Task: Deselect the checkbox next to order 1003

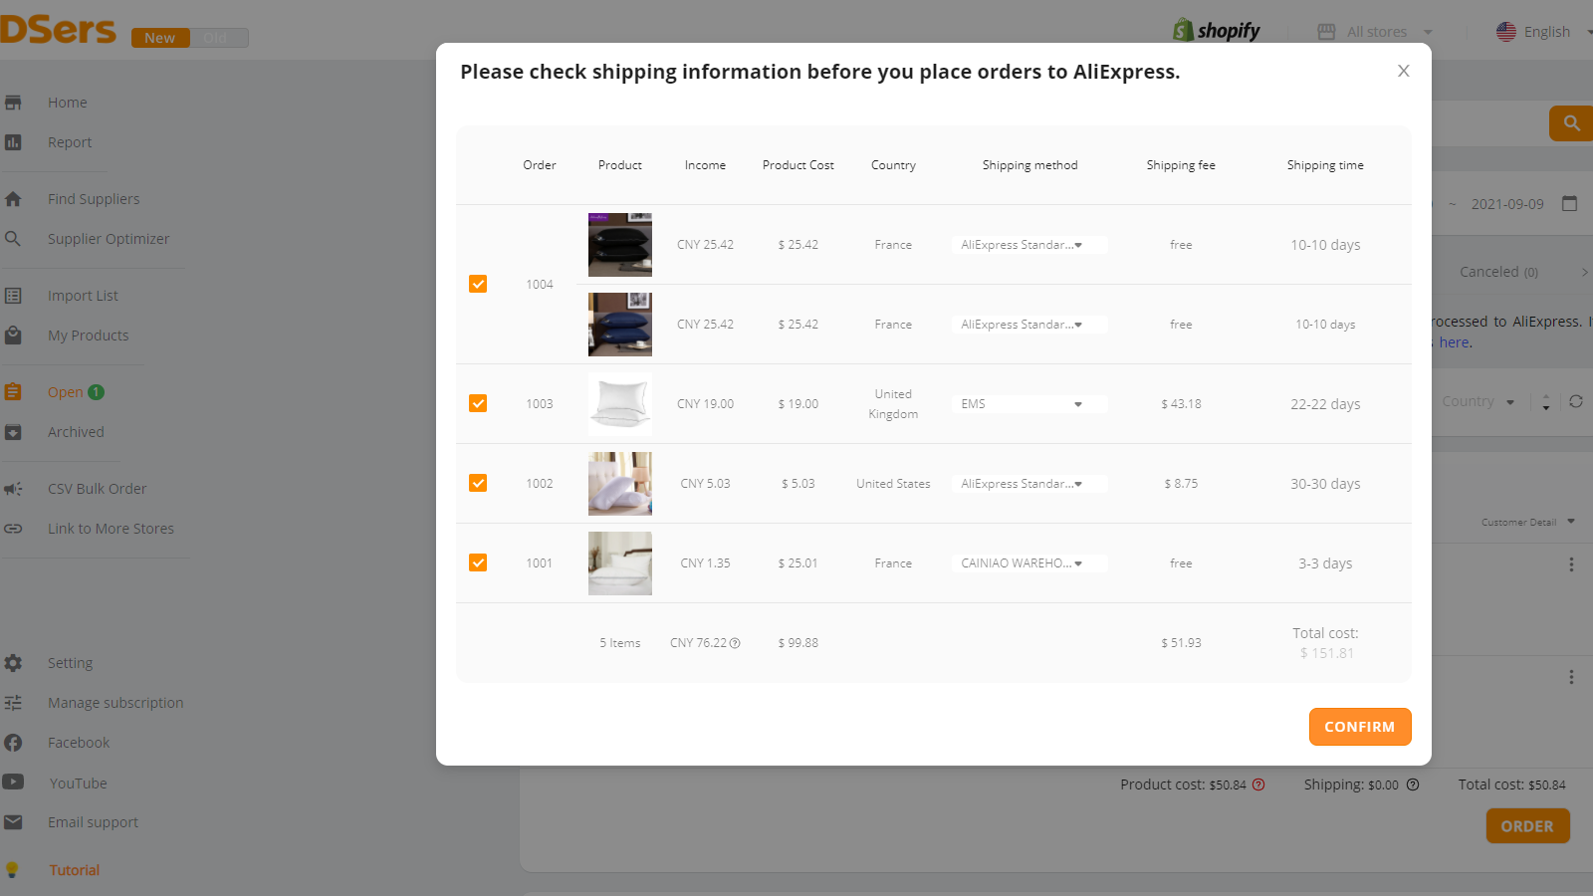Action: coord(478,403)
